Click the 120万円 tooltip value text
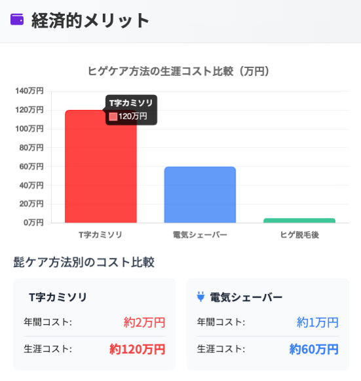This screenshot has height=381, width=361. [x=133, y=117]
